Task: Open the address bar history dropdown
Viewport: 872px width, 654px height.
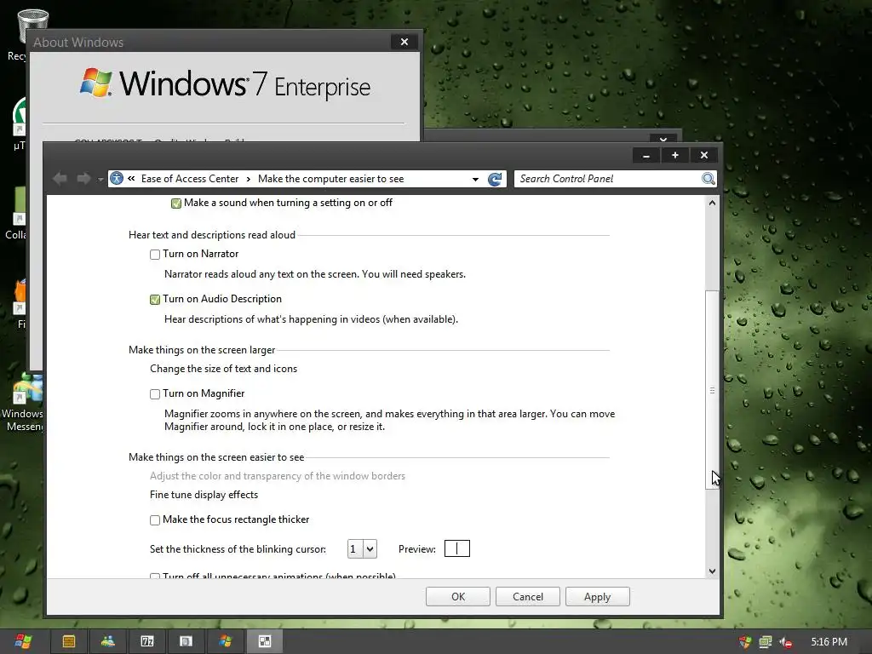Action: [475, 179]
